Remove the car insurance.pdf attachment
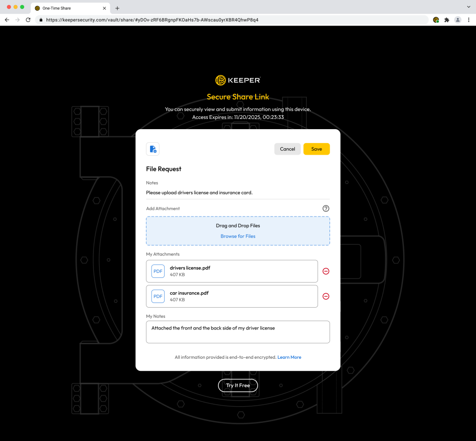Viewport: 476px width, 441px height. click(325, 296)
